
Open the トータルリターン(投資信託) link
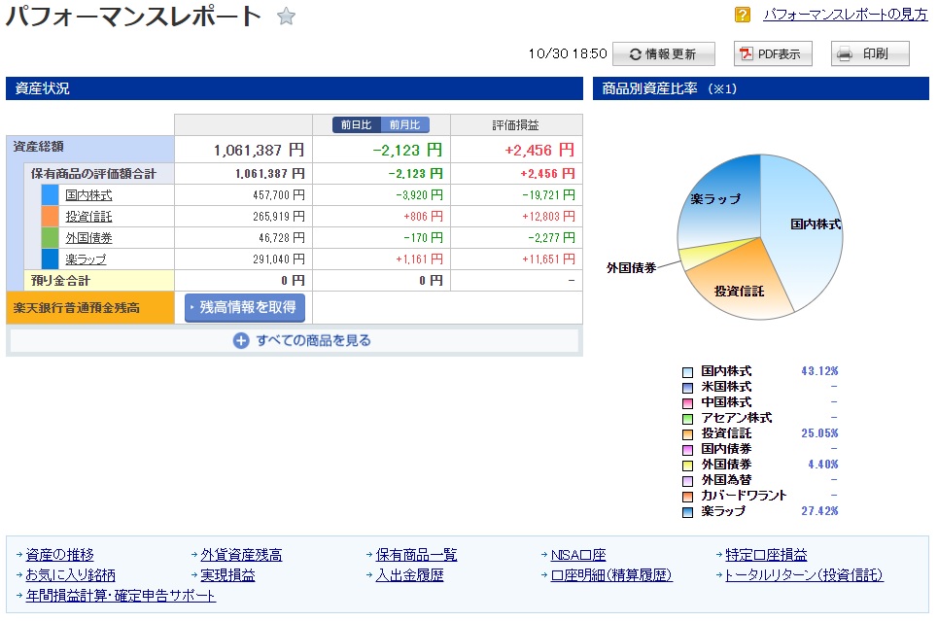pos(804,575)
